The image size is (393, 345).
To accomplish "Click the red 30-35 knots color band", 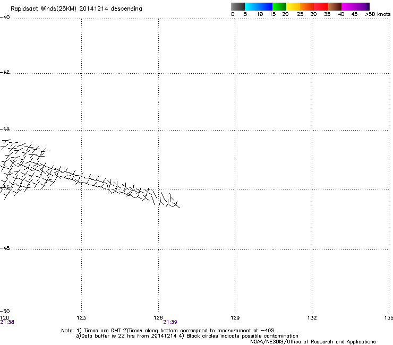I will click(321, 6).
